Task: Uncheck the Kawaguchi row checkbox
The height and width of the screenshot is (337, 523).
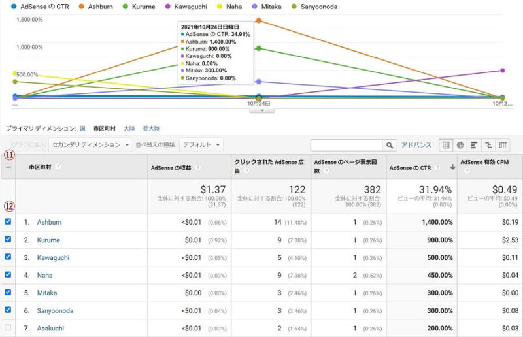Action: point(8,257)
